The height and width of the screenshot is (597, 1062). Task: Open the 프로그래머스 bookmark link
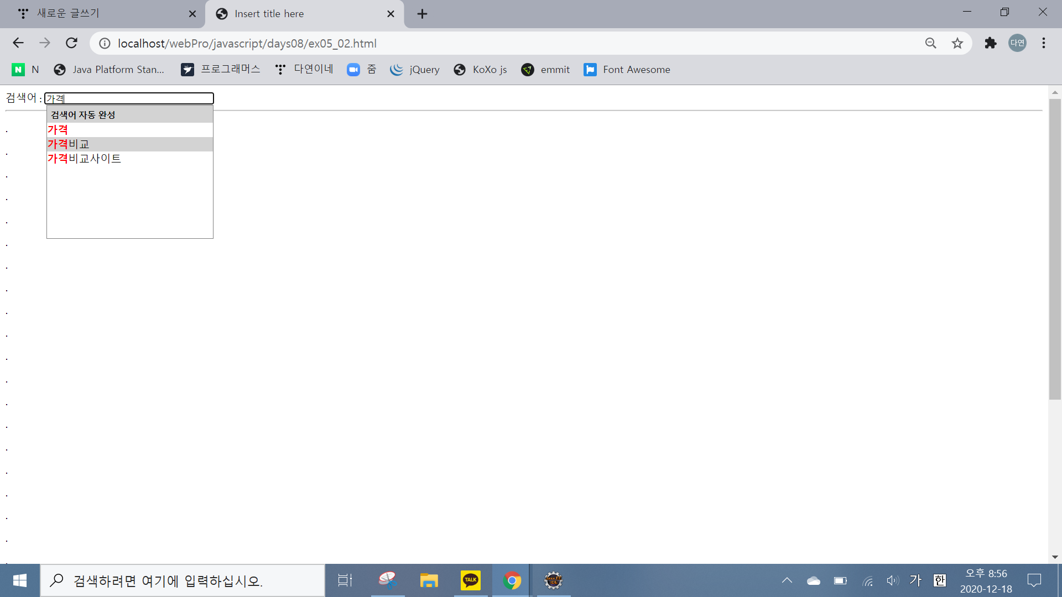[x=221, y=70]
